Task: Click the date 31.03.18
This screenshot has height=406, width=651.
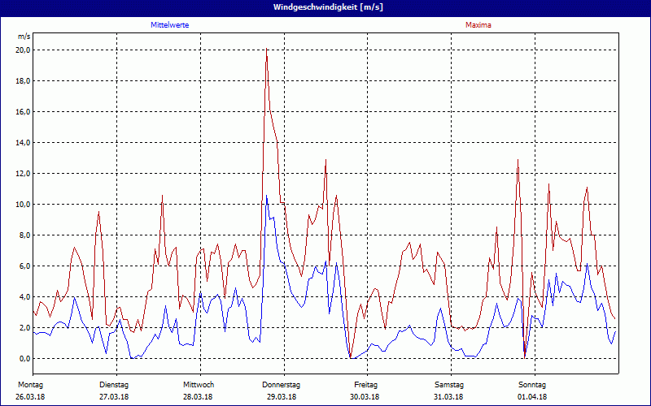Action: 448,397
